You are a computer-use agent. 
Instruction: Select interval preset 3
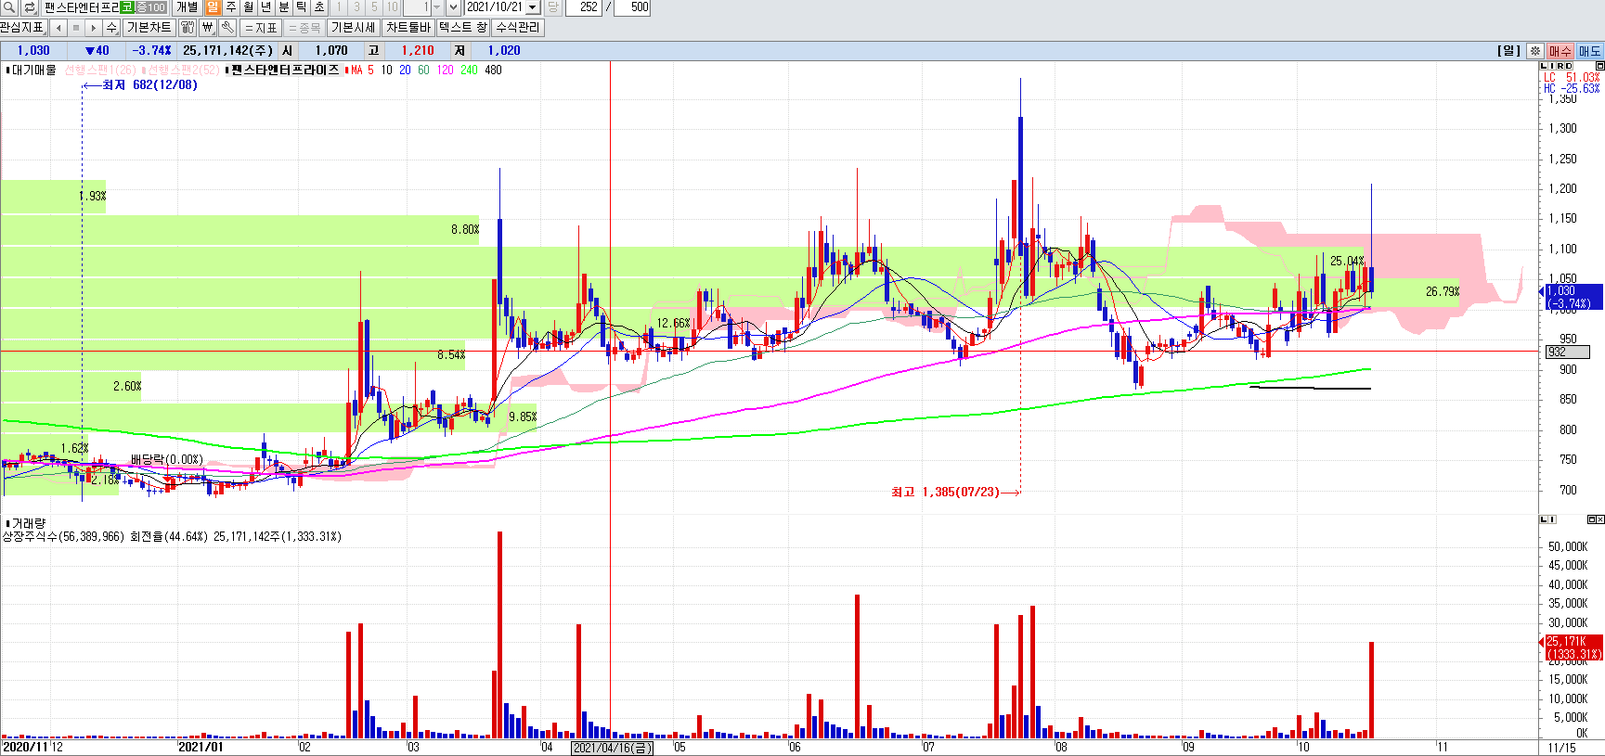click(357, 7)
